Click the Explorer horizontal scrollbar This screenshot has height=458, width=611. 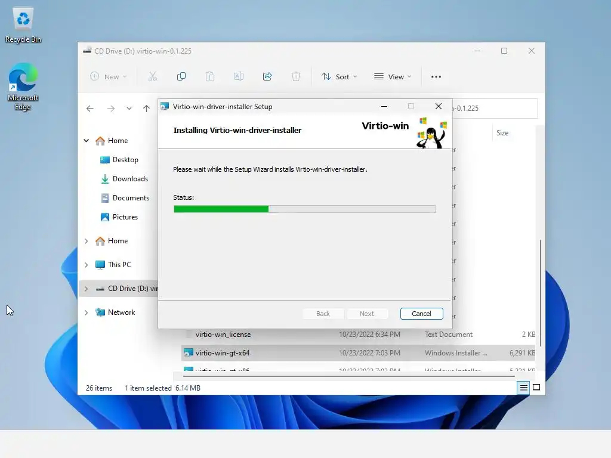tap(348, 376)
